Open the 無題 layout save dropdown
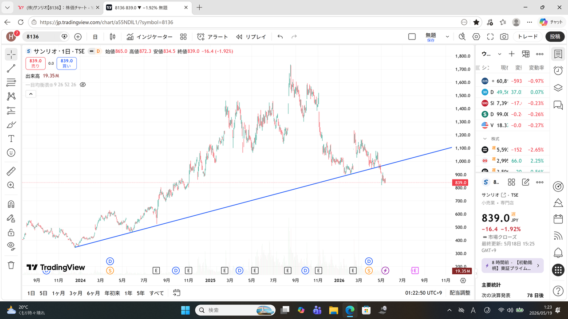Image resolution: width=568 pixels, height=319 pixels. tap(447, 37)
